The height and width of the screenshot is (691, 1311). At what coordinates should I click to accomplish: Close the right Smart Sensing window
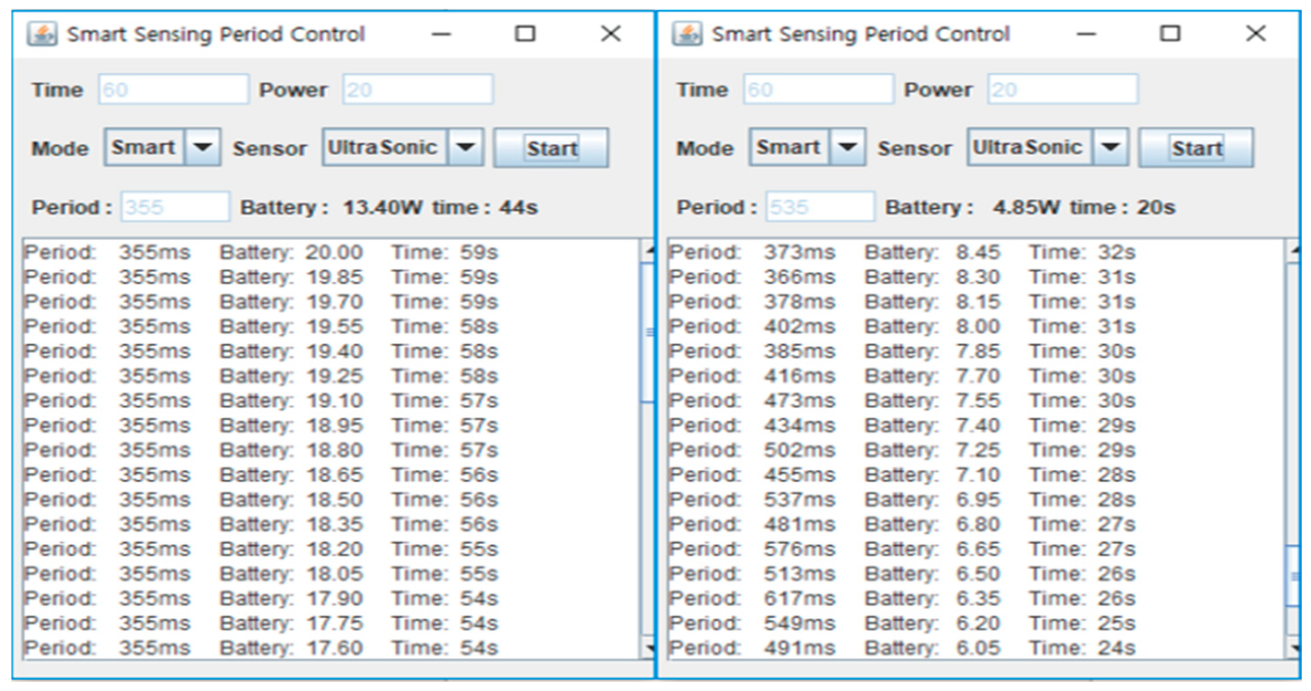(1255, 34)
